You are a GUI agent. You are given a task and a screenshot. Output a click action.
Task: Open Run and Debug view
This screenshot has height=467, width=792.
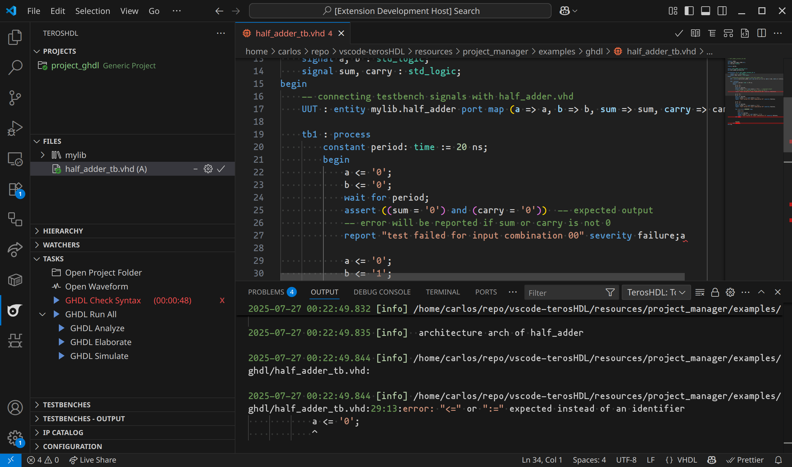click(15, 128)
